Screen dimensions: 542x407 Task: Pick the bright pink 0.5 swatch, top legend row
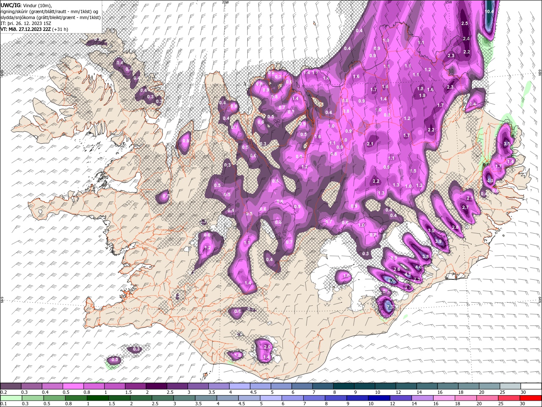coord(73,386)
